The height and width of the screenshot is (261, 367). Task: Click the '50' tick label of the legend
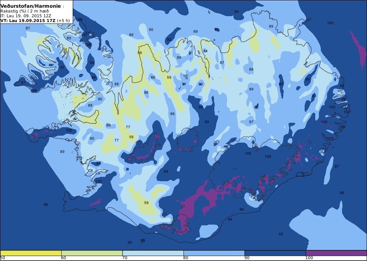3,258
